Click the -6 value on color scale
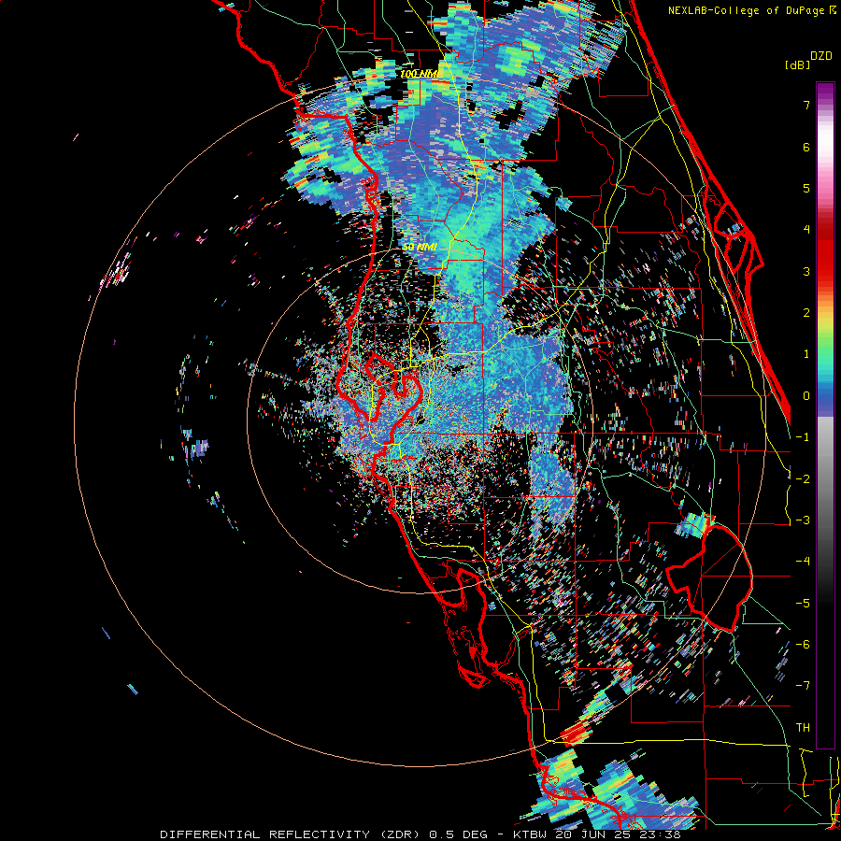 [x=803, y=645]
